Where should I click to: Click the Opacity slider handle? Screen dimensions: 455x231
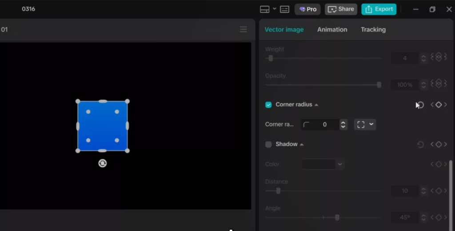click(x=379, y=85)
